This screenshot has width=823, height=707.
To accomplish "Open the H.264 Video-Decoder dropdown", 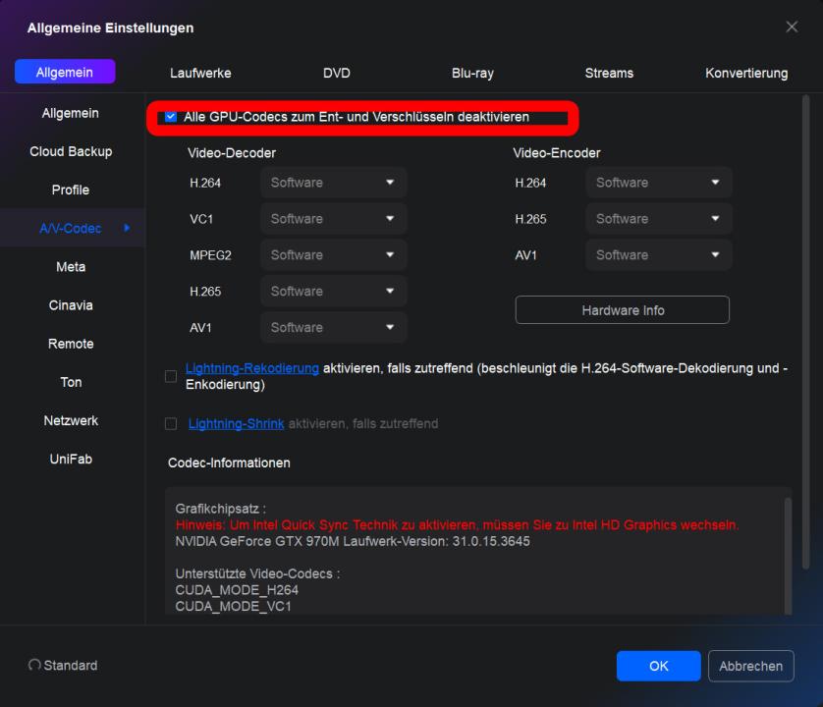I will (x=333, y=183).
